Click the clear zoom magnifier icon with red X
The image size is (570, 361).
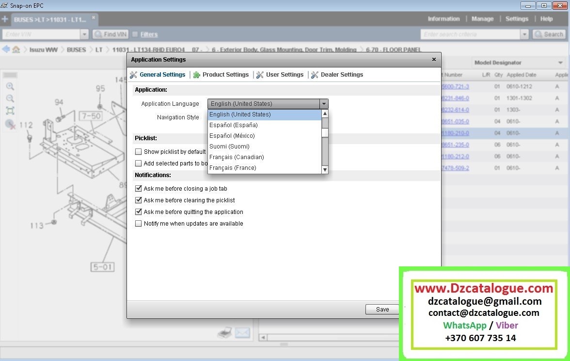pos(10,124)
